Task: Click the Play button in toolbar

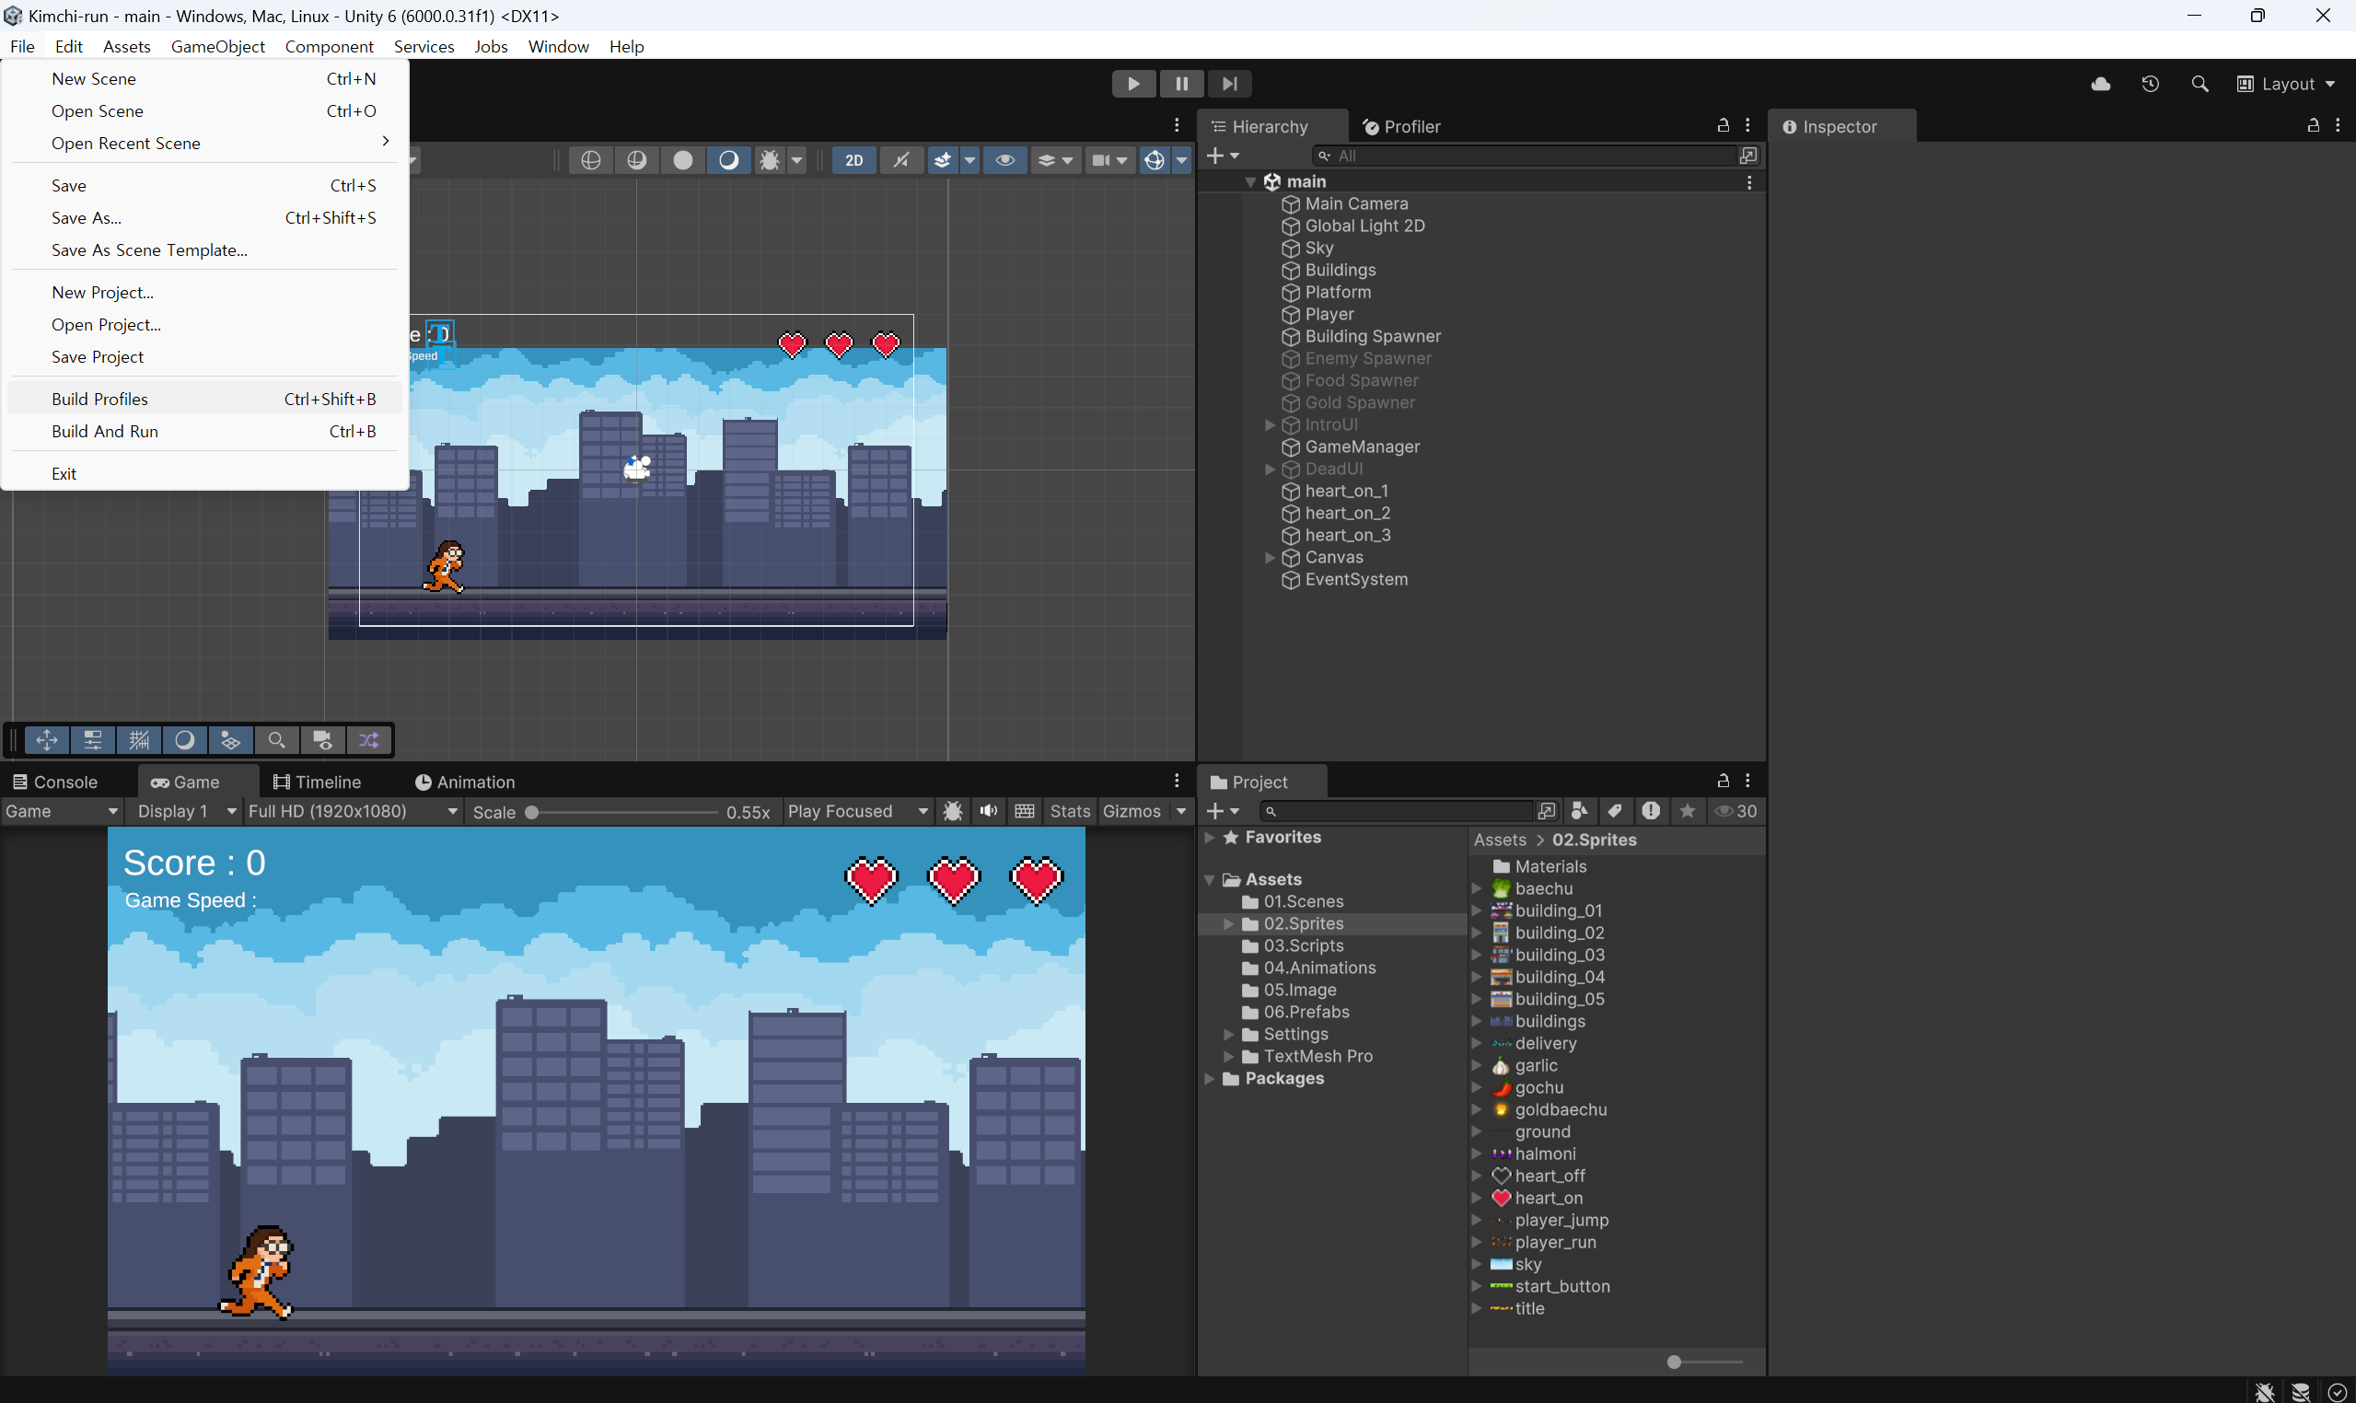Action: pos(1132,83)
